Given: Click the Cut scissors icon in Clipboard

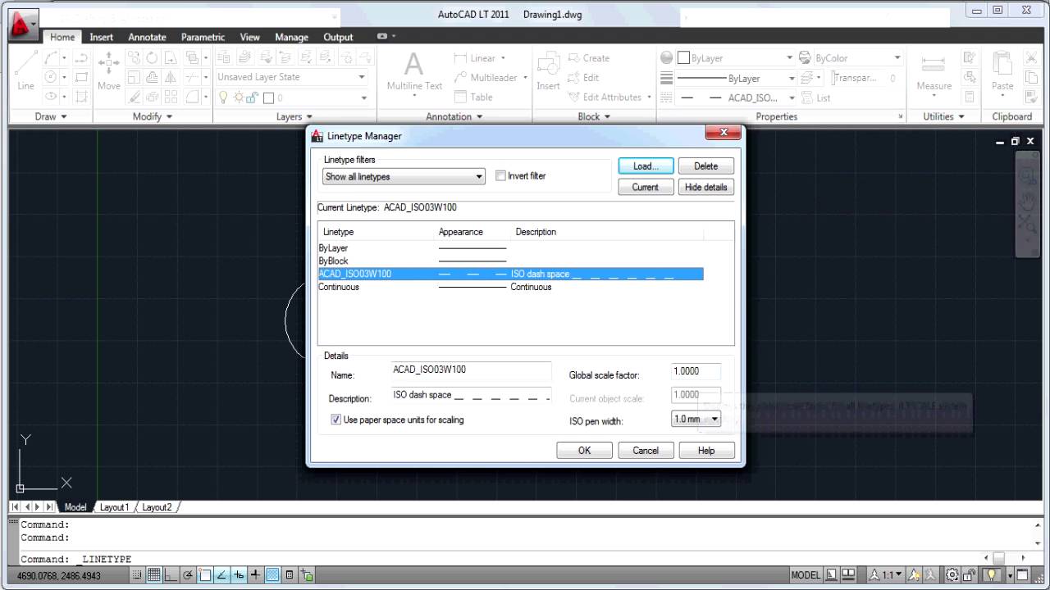Looking at the screenshot, I should 1031,58.
